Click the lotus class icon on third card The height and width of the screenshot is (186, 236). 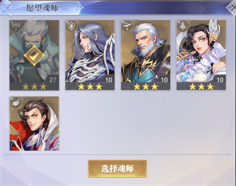pyautogui.click(x=127, y=26)
